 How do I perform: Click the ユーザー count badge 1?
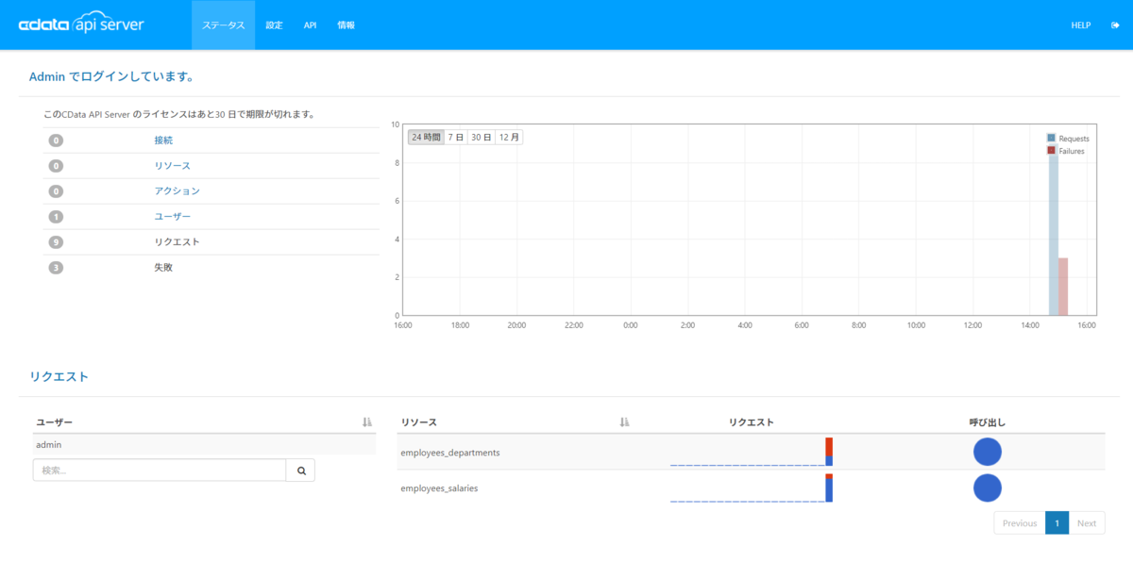(56, 217)
